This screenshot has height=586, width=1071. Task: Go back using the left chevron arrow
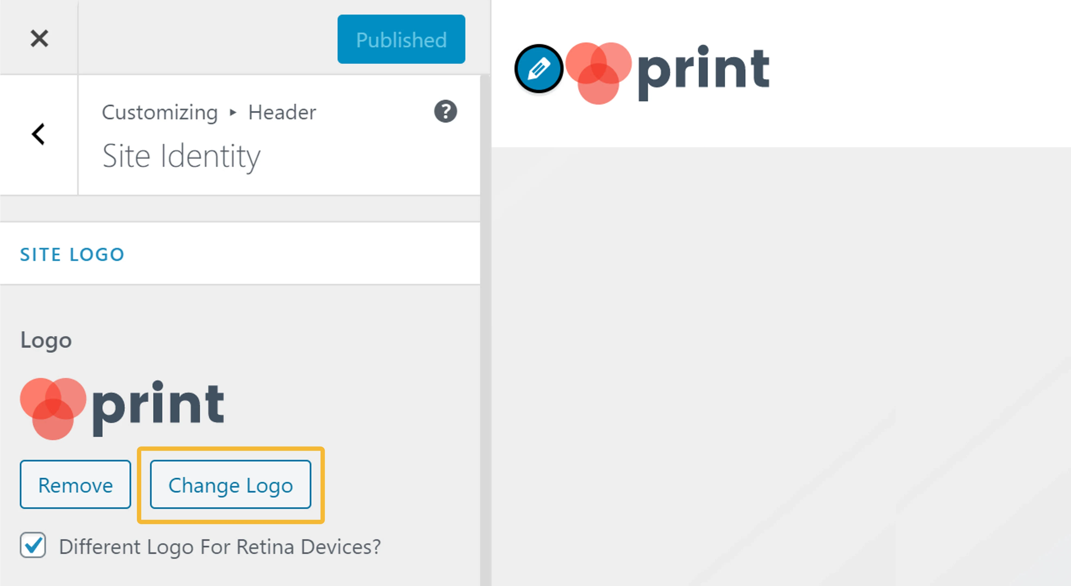click(38, 134)
